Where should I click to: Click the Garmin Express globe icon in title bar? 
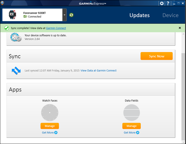point(2,3)
